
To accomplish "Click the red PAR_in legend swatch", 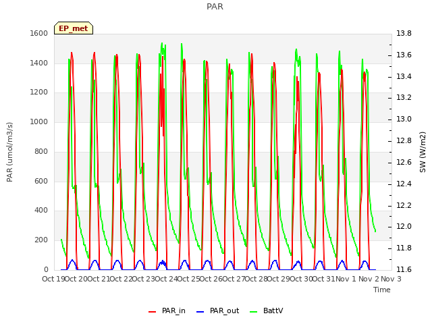I will coord(153,311).
